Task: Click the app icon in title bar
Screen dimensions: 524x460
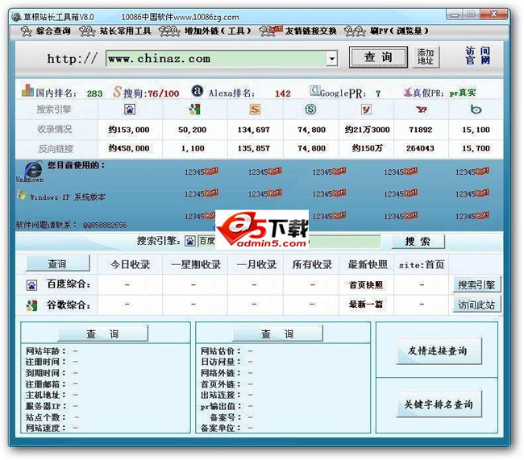Action: click(16, 17)
